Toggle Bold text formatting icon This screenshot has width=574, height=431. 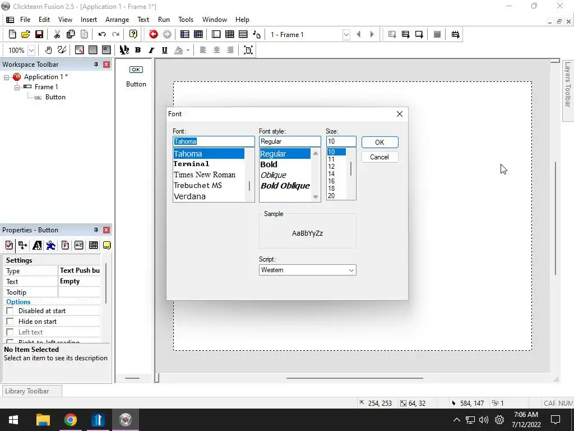pos(138,50)
